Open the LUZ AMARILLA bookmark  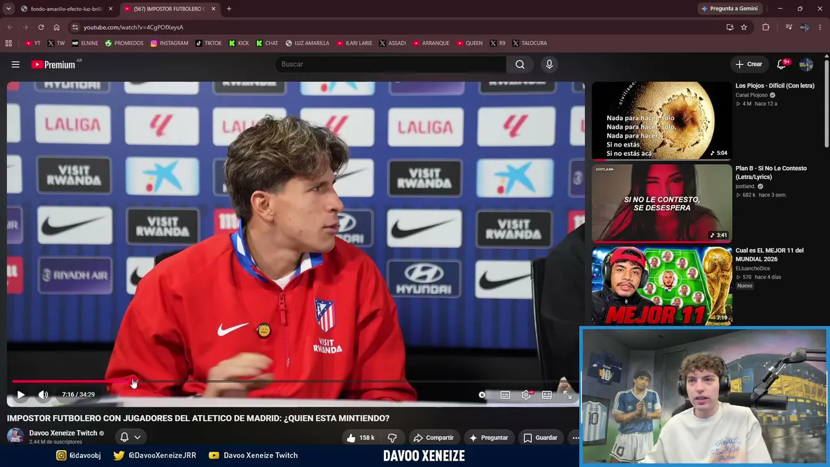pos(307,43)
